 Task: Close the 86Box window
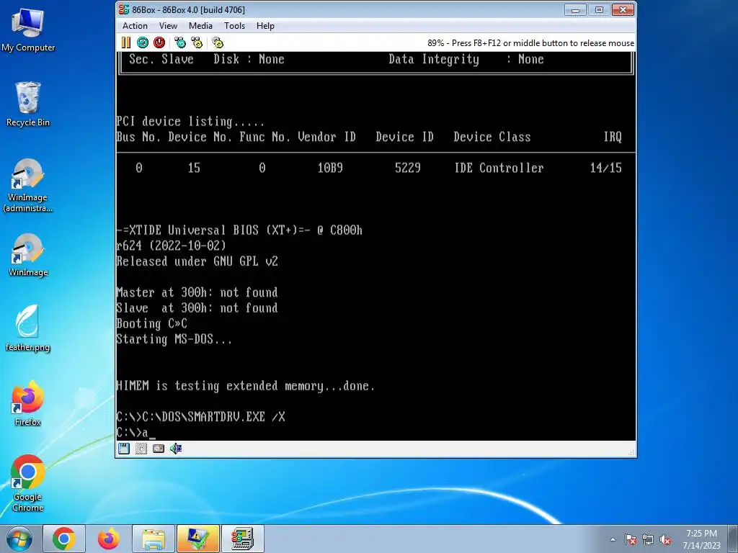click(623, 10)
